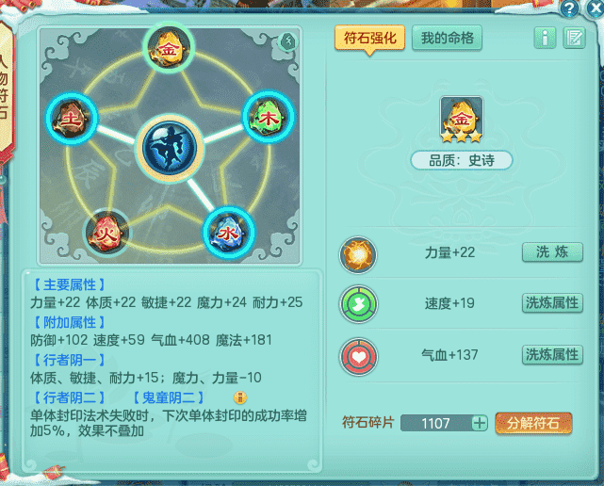Open the edit notes icon

[x=575, y=38]
